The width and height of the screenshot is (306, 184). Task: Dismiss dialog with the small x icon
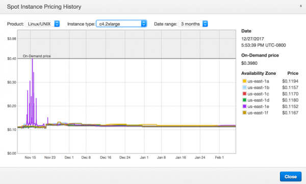[x=301, y=6]
